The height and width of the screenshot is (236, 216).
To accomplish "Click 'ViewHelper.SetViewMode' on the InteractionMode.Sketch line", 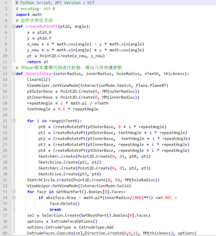I will tap(53, 86).
